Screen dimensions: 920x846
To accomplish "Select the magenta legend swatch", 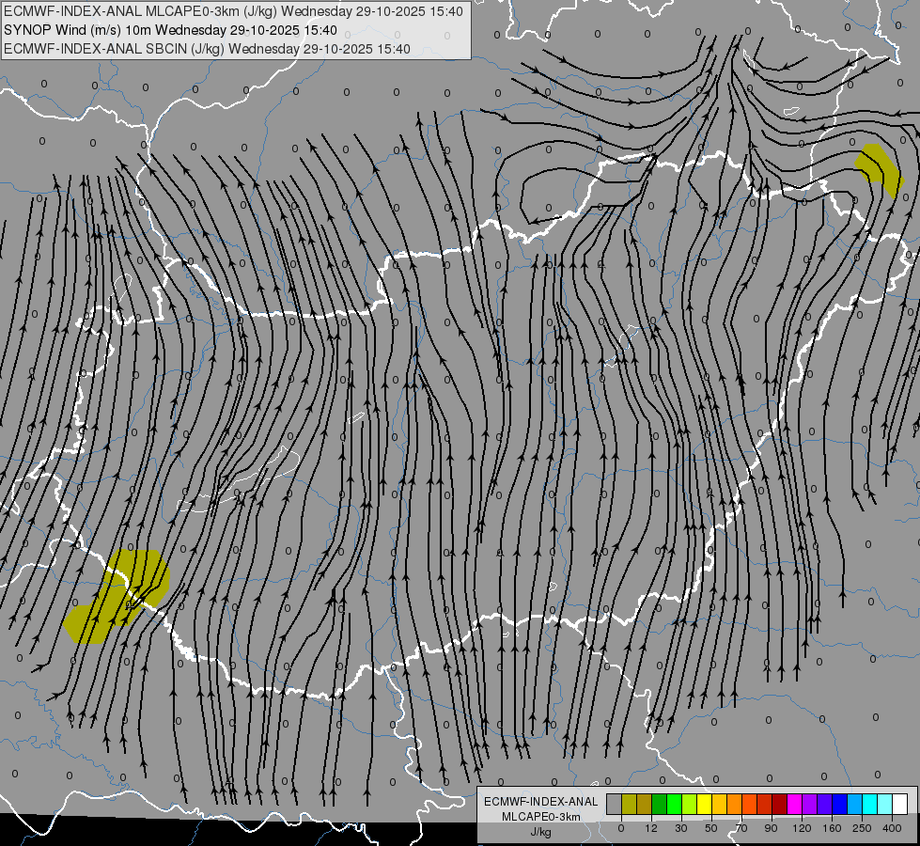I will 795,805.
